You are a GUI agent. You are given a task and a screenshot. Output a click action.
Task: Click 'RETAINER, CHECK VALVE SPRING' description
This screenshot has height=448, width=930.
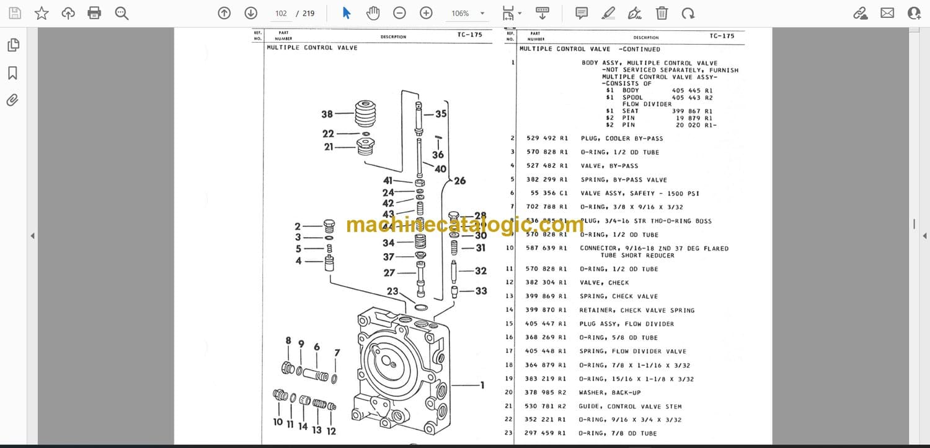[637, 310]
